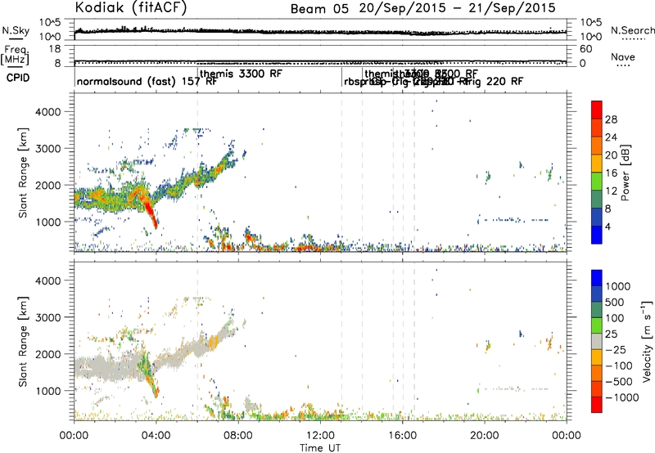655x453 pixels.
Task: Click the 'normalsound (fast) 157 RF' CPID label
Action: pyautogui.click(x=147, y=81)
